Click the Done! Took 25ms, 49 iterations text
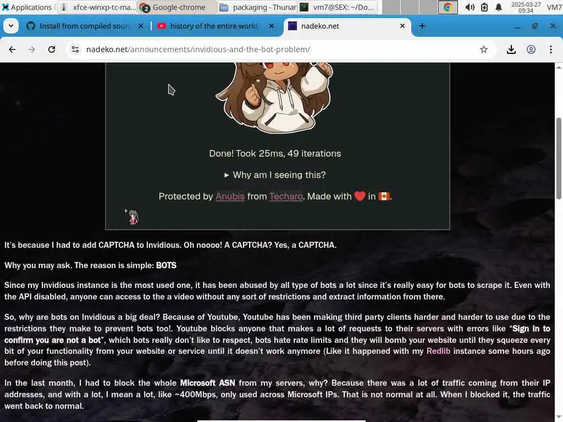Screen dimensions: 563x422 pyautogui.click(x=275, y=154)
